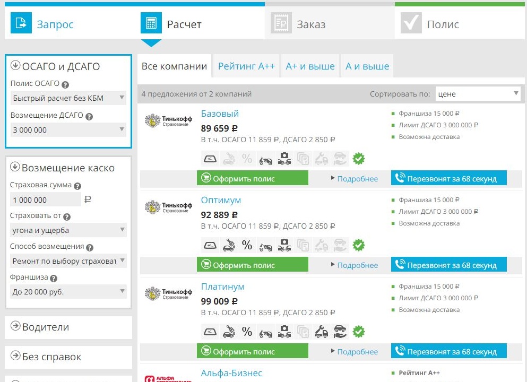Click the tow truck icon in Платинум offer
This screenshot has height=382, width=527.
tap(321, 332)
